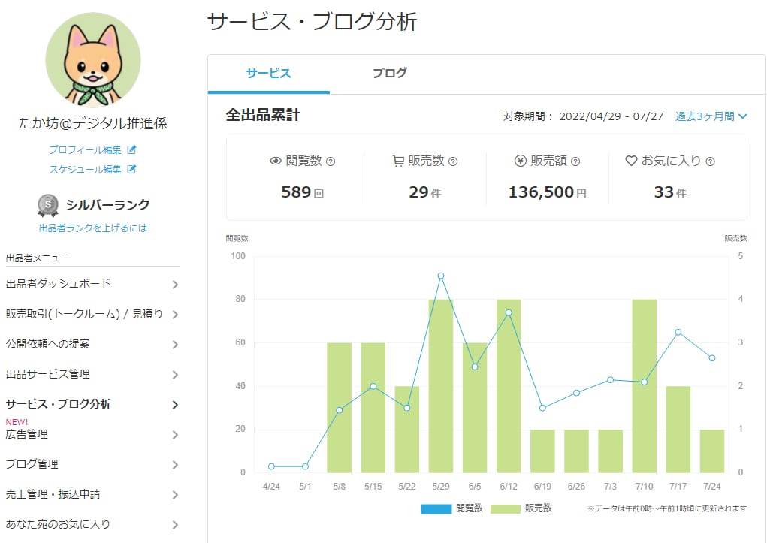Click help icon next to 販売額
This screenshot has width=767, height=543.
575,161
